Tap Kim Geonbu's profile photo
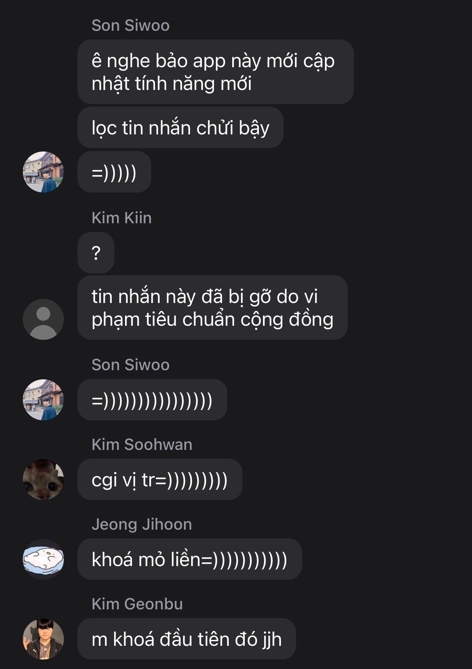Screen dimensions: 472x669 point(43,639)
